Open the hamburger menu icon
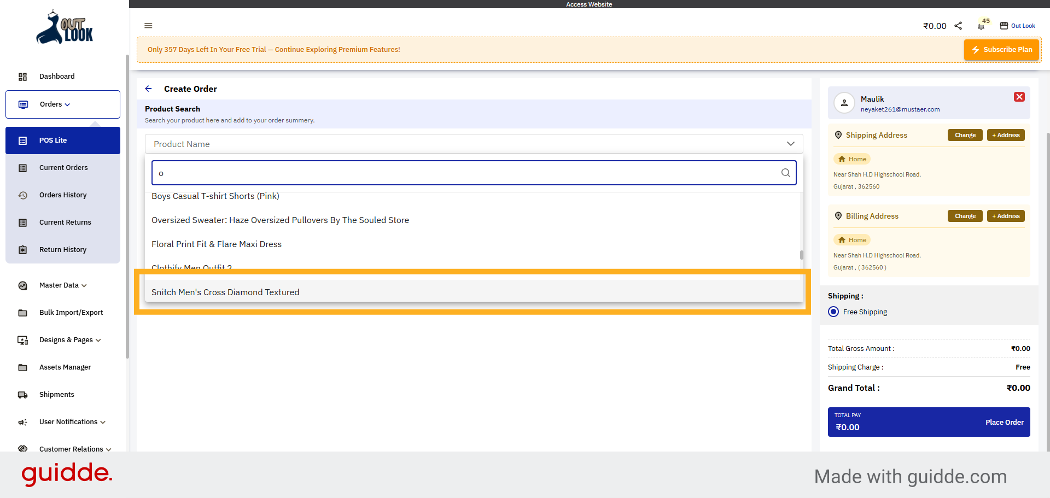Viewport: 1050px width, 498px height. click(x=148, y=26)
